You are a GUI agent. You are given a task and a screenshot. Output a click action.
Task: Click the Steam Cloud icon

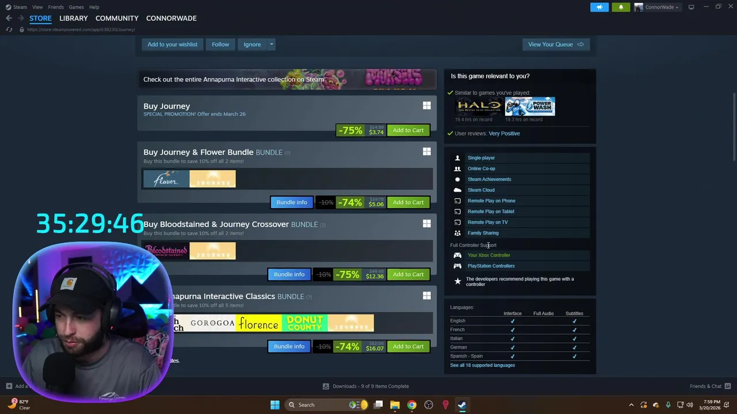click(x=457, y=190)
